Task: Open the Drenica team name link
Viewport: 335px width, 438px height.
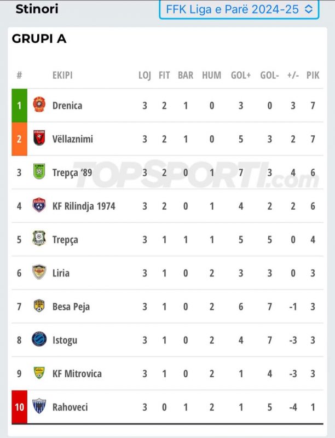Action: pos(67,106)
